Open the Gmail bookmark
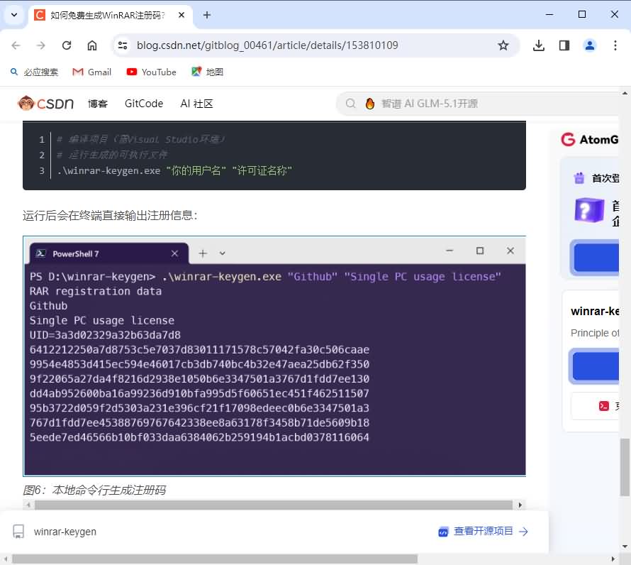This screenshot has height=565, width=631. tap(92, 72)
